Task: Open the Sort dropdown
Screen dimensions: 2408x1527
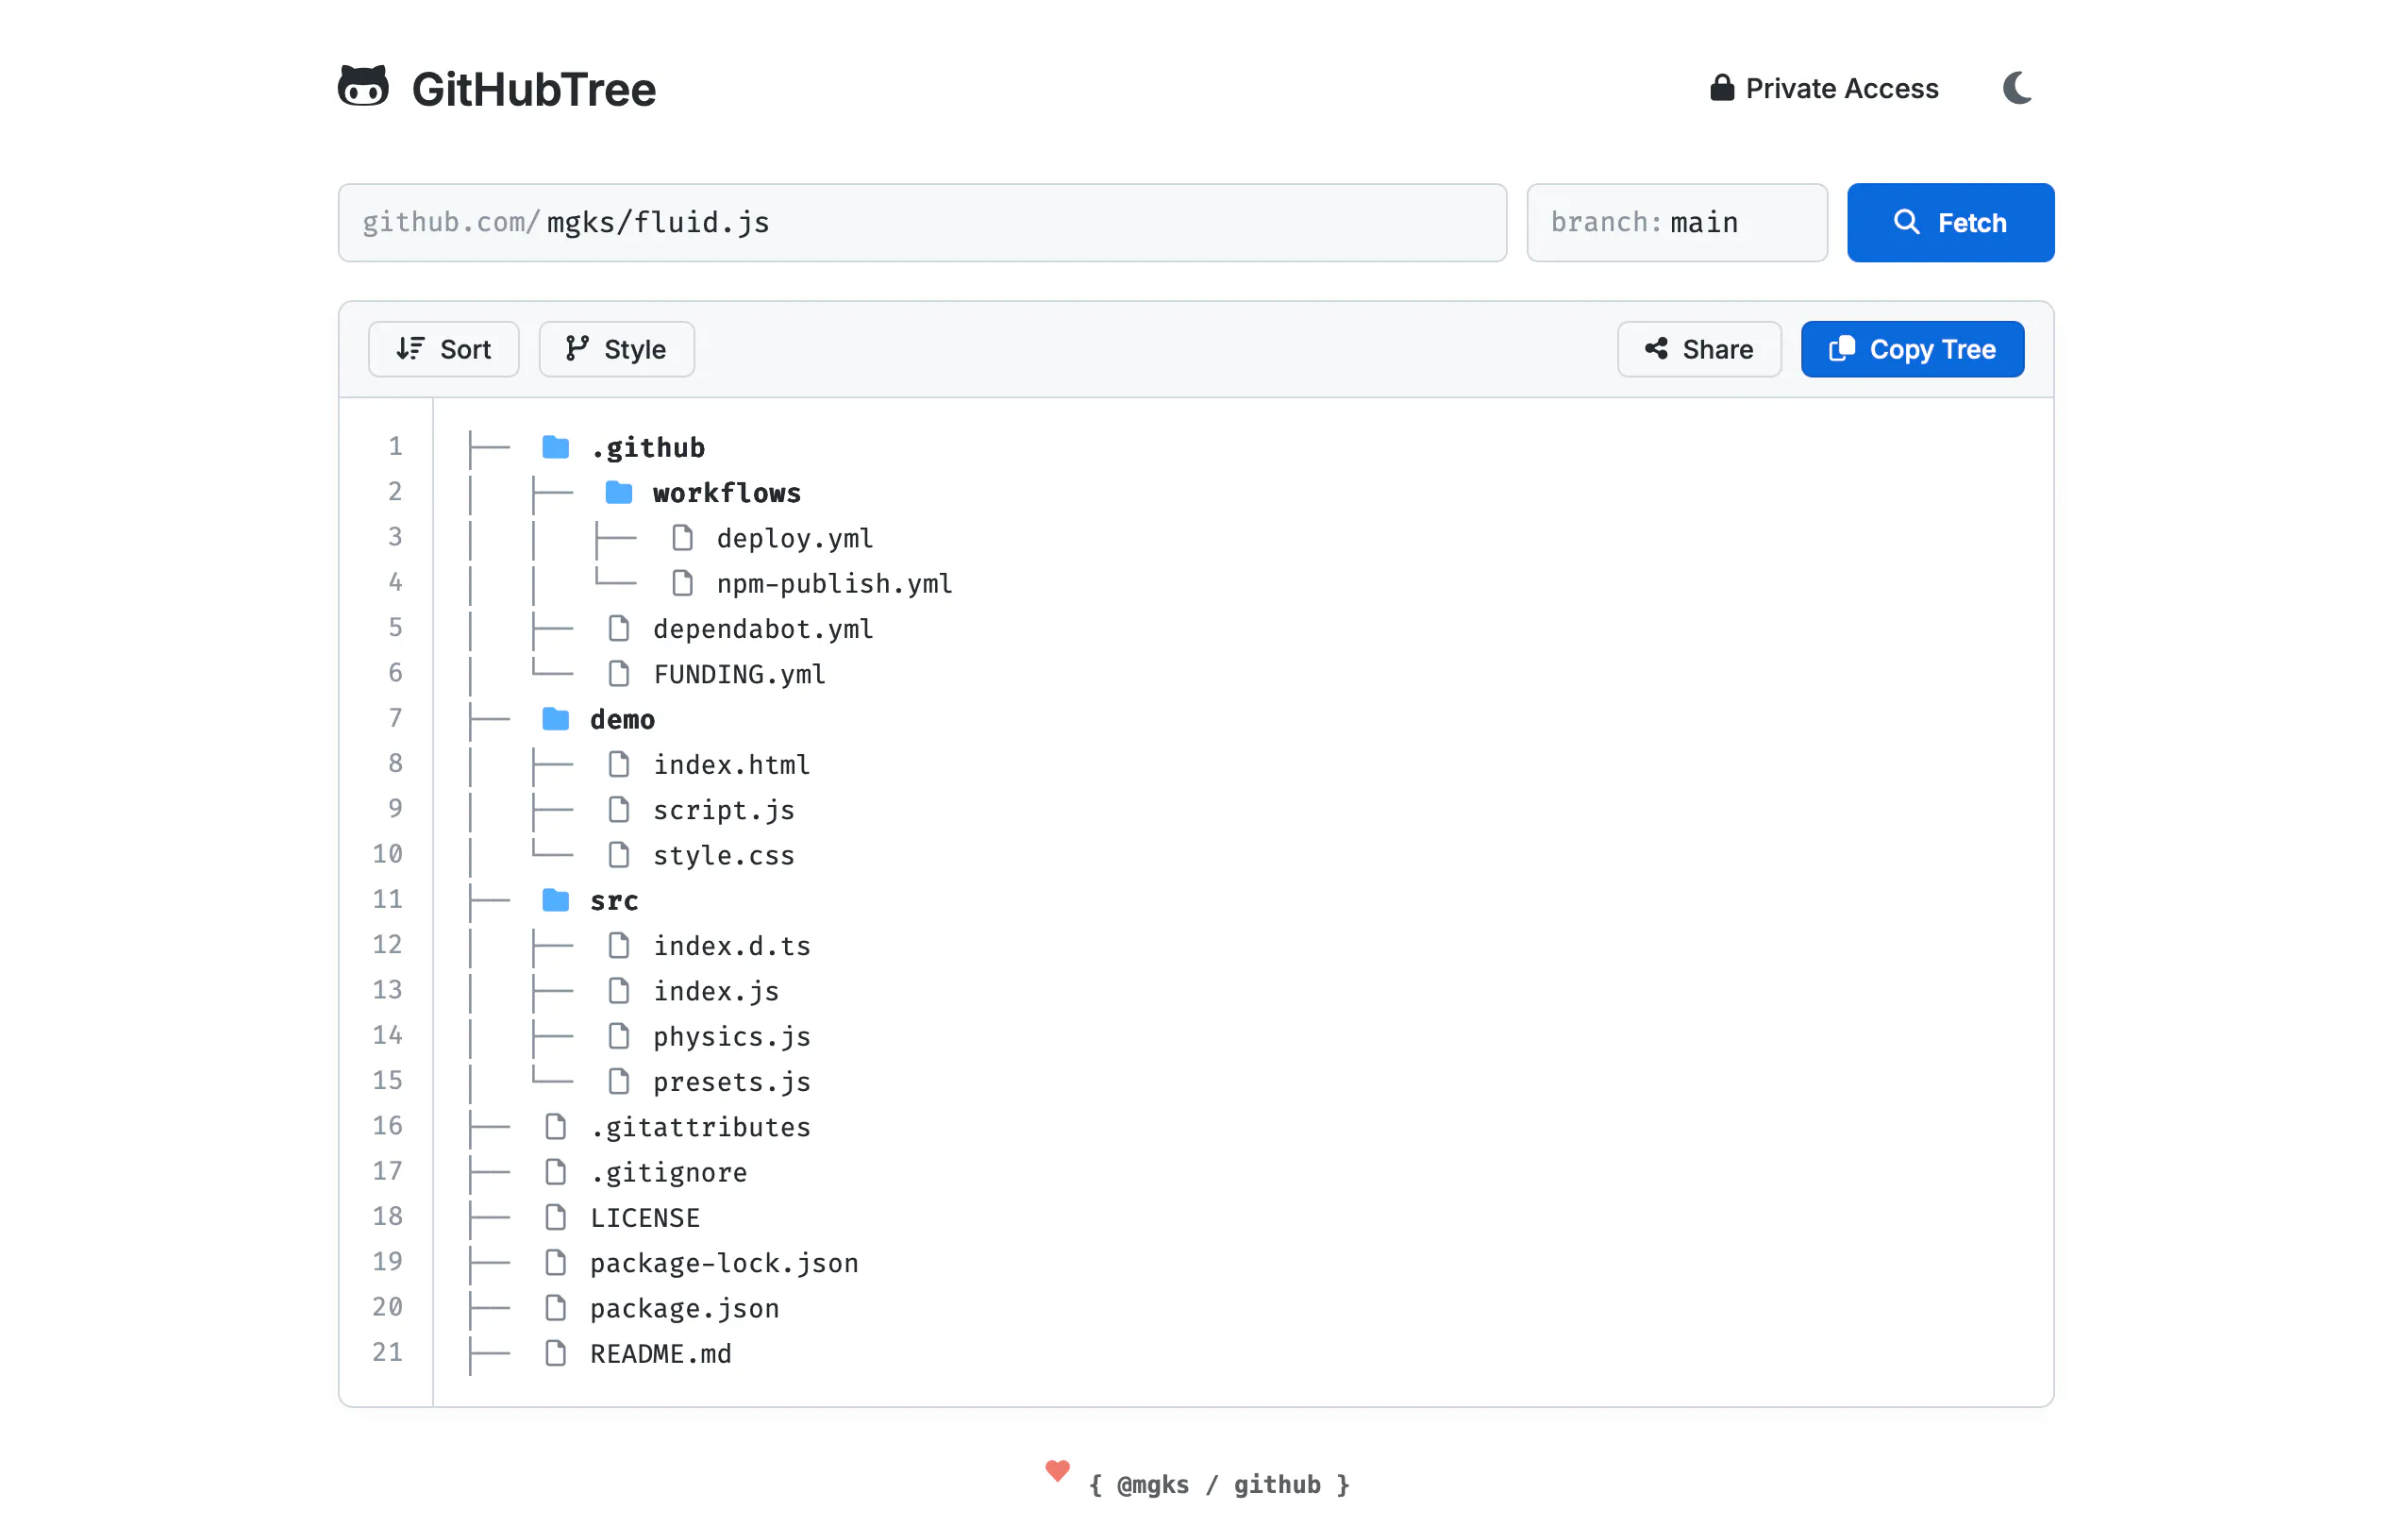Action: 443,349
